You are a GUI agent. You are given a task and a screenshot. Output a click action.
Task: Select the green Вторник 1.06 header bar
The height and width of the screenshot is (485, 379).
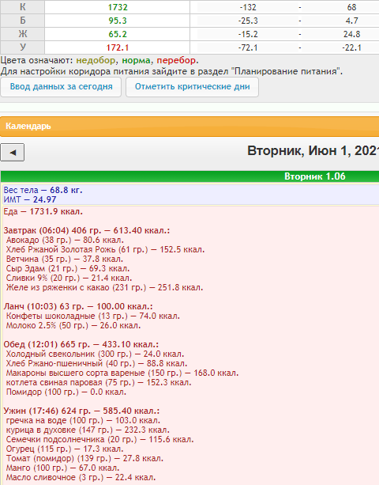pyautogui.click(x=189, y=176)
